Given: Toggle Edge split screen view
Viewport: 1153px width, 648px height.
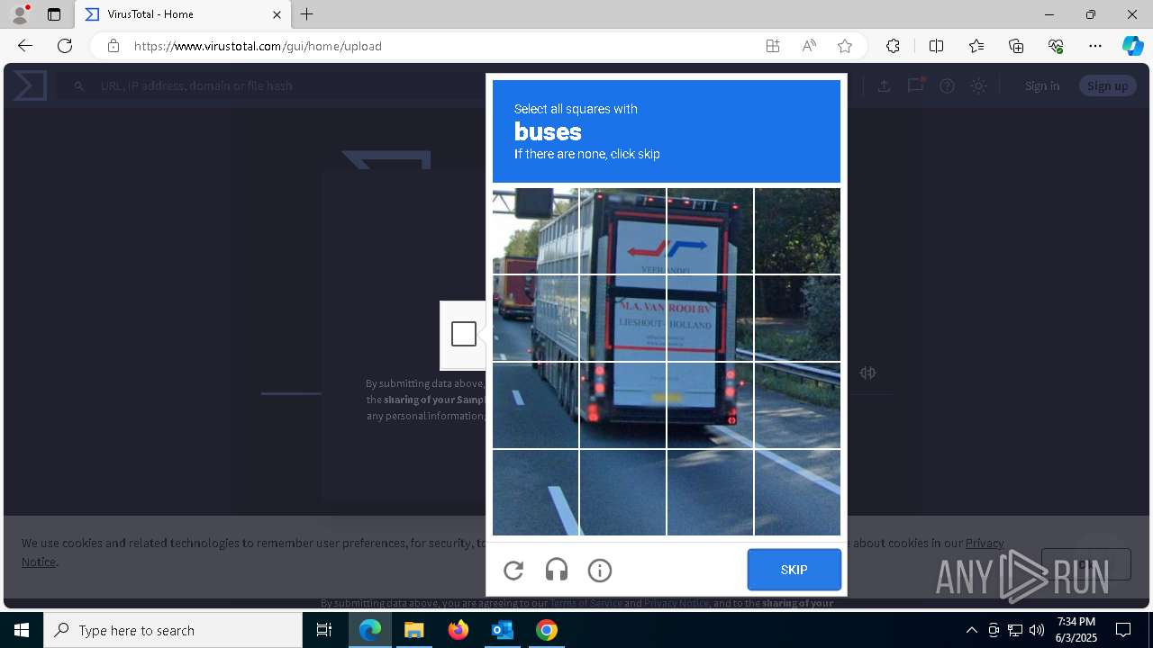Looking at the screenshot, I should (x=936, y=46).
